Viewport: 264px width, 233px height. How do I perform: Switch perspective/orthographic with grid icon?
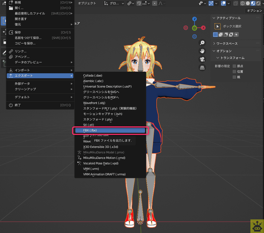pos(202,68)
